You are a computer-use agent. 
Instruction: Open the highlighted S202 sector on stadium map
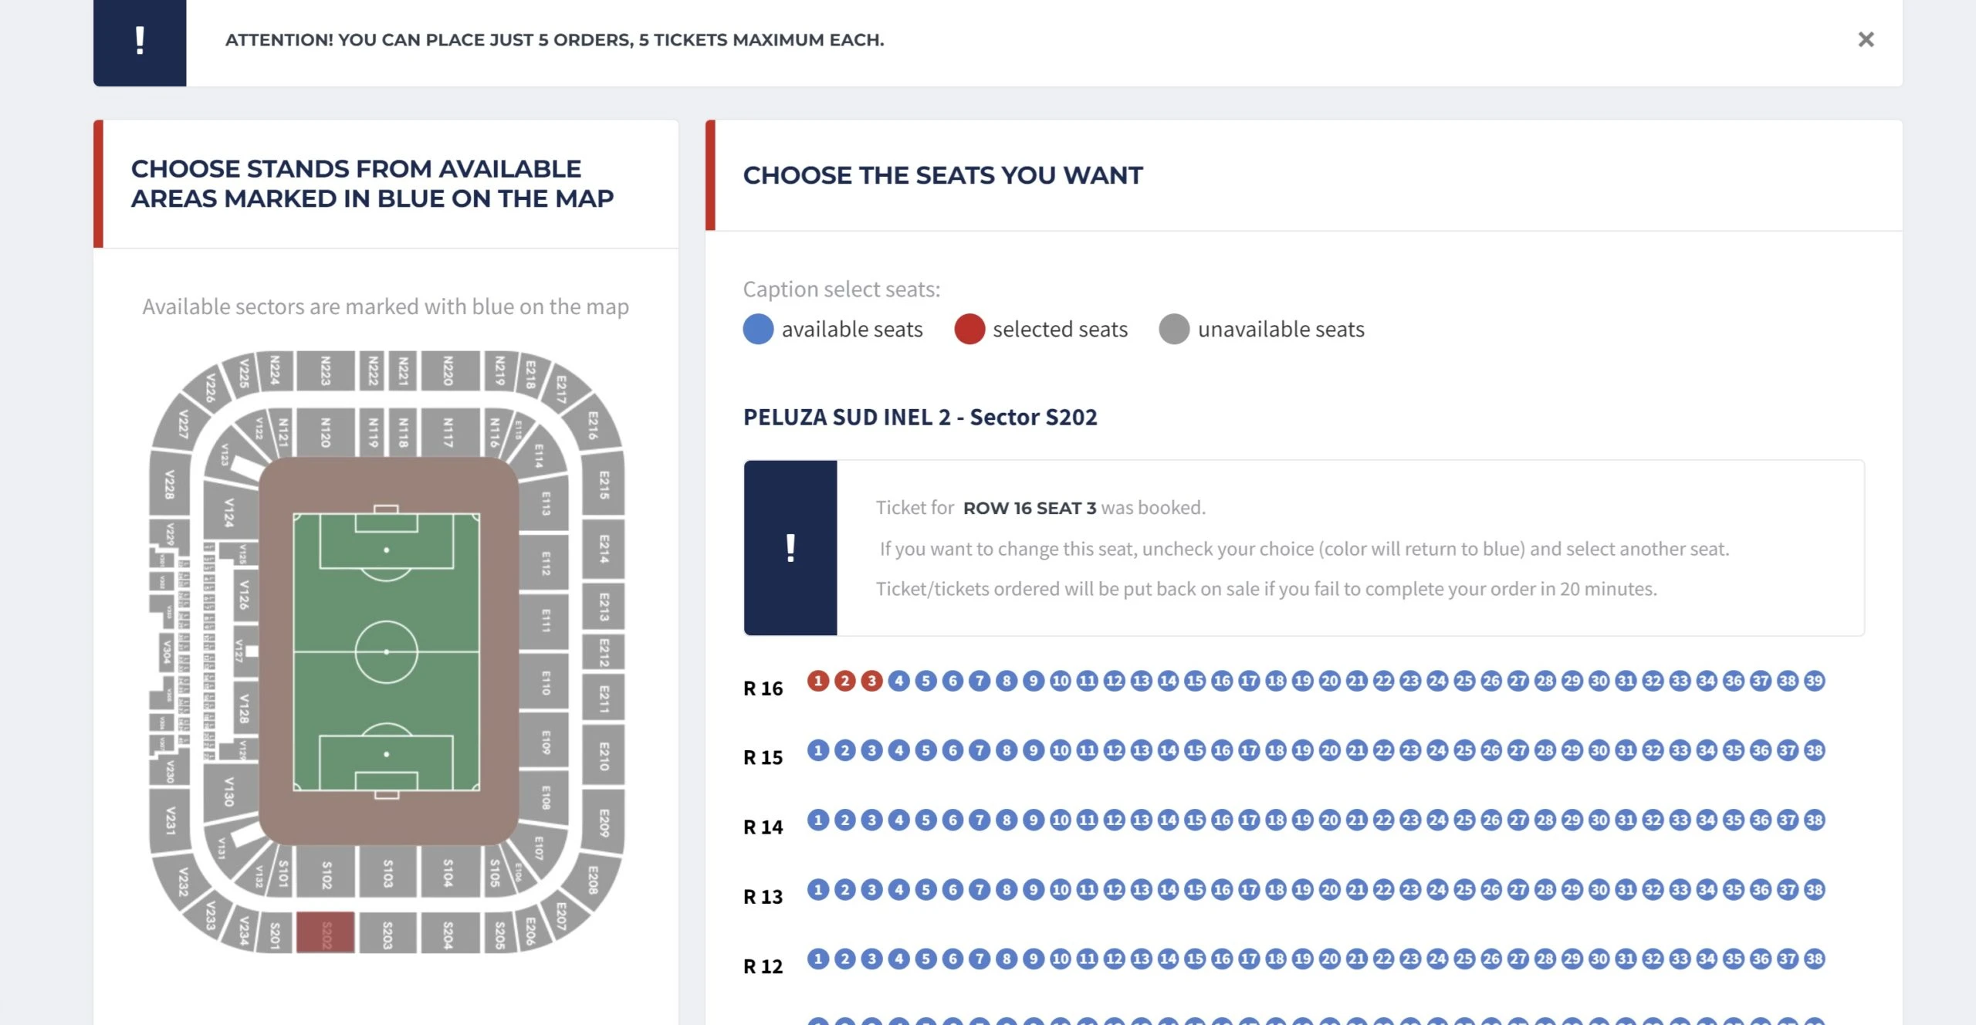click(x=326, y=933)
